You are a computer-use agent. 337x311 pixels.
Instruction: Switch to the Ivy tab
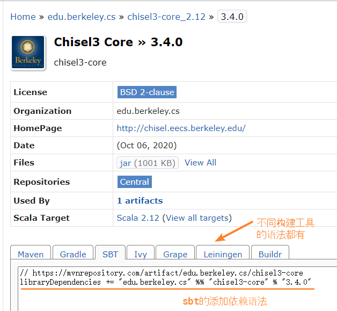tap(141, 252)
